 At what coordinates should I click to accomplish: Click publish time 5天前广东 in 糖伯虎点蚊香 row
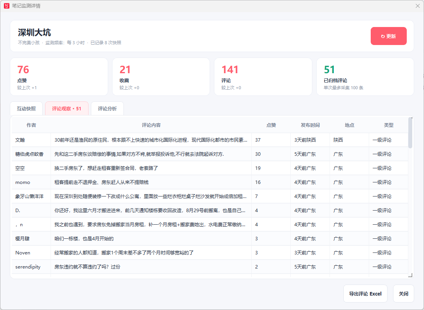305,154
